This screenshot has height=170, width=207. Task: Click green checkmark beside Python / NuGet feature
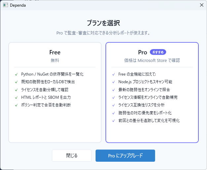point(17,74)
